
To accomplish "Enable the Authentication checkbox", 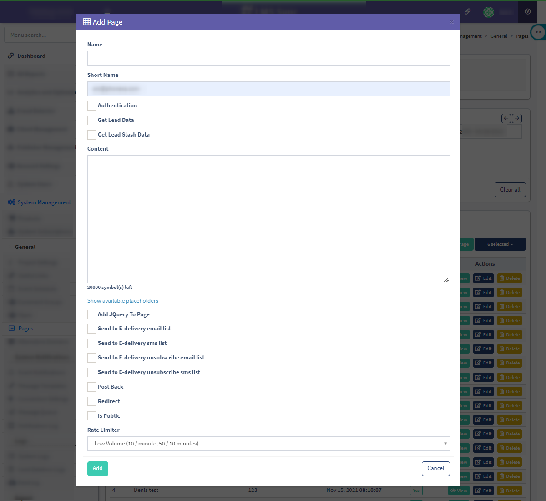I will 92,106.
